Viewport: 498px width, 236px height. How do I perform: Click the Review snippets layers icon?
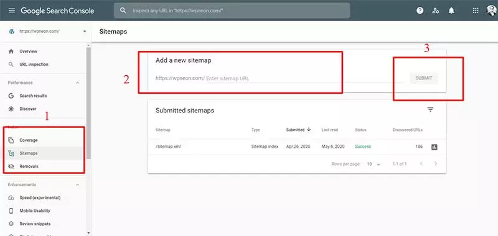(x=11, y=224)
